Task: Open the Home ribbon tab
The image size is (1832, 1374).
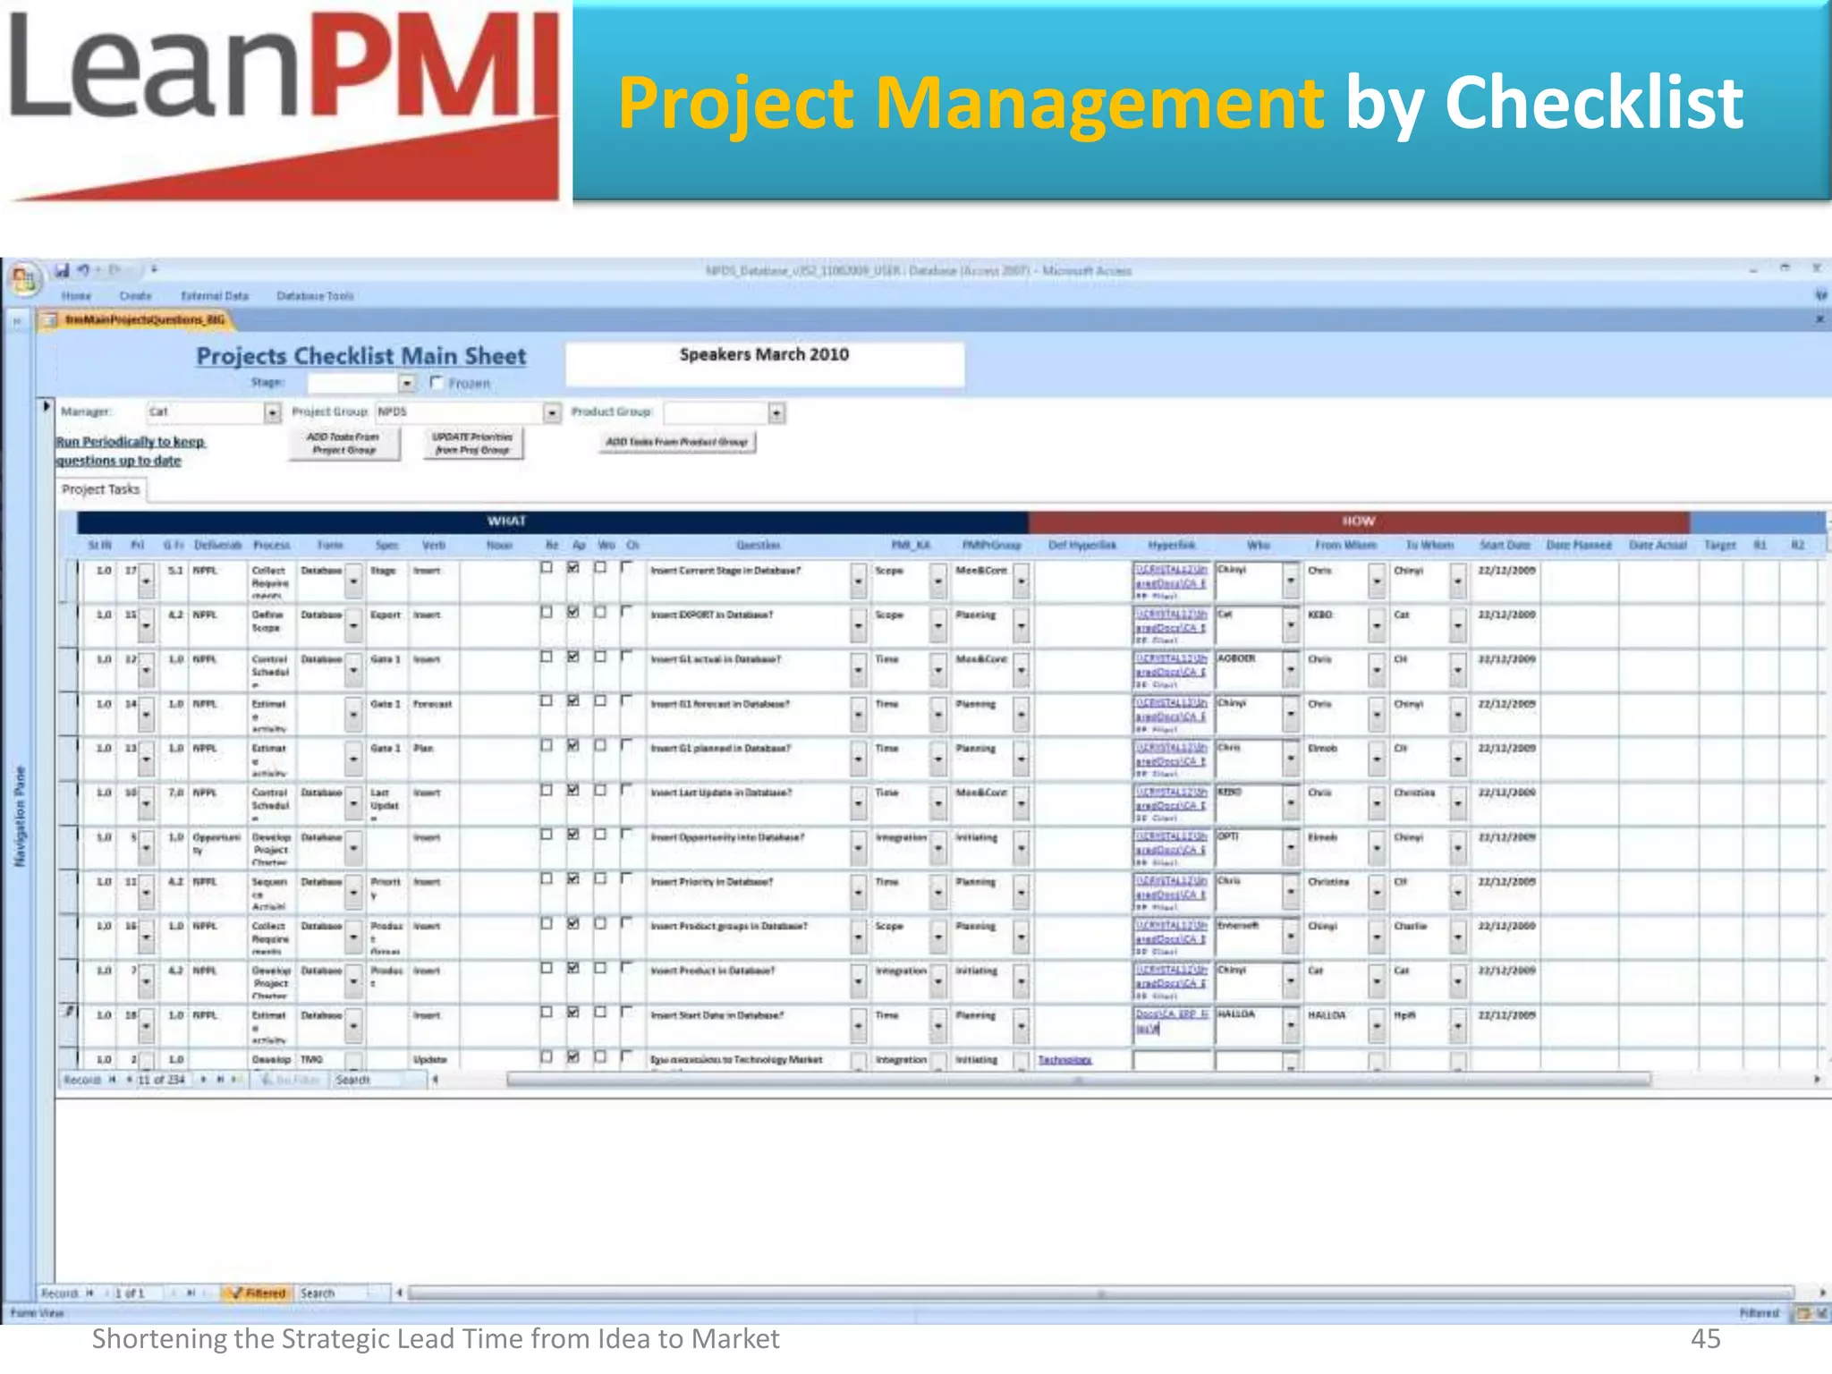Action: pos(77,296)
